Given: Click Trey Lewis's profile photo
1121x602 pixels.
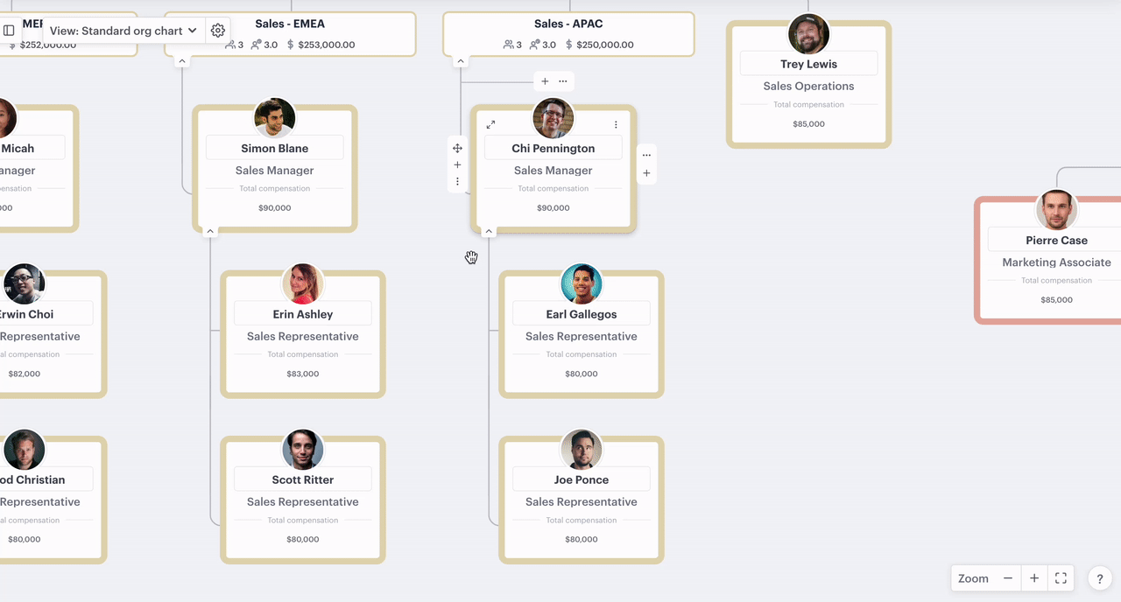Looking at the screenshot, I should (x=808, y=35).
